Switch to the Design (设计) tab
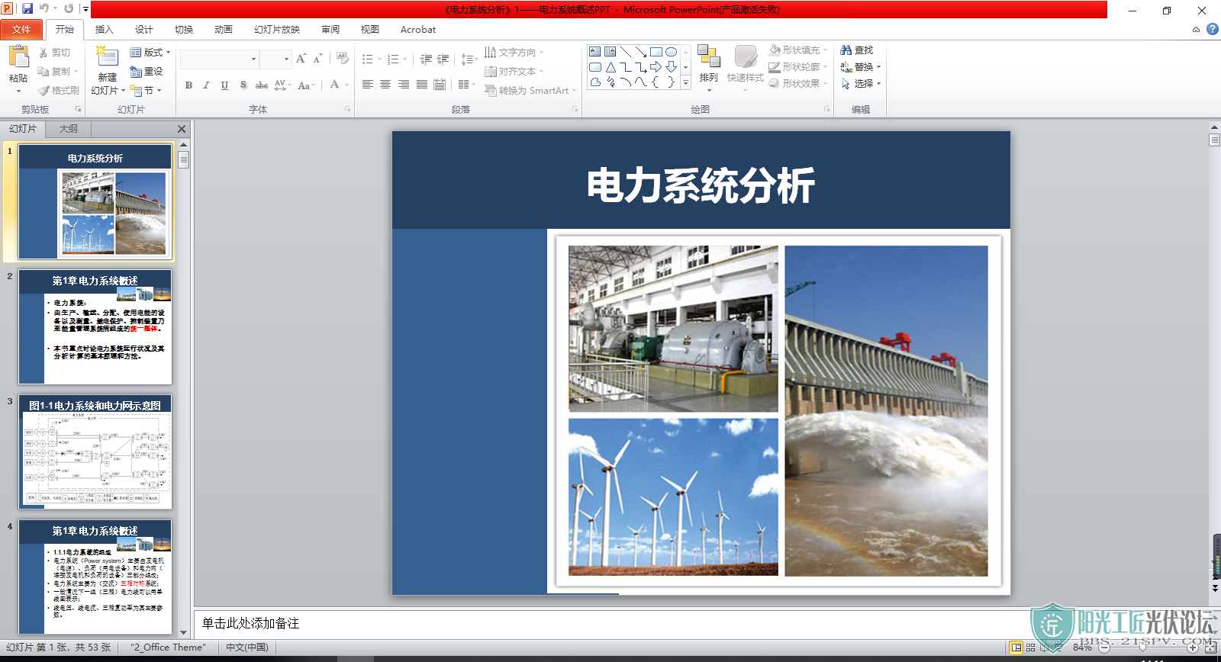The height and width of the screenshot is (662, 1221). [x=144, y=30]
